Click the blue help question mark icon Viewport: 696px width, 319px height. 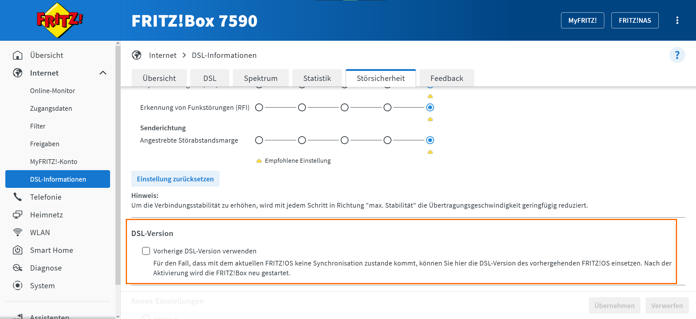pyautogui.click(x=677, y=55)
